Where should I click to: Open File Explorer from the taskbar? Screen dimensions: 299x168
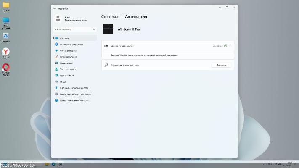[x=47, y=164]
